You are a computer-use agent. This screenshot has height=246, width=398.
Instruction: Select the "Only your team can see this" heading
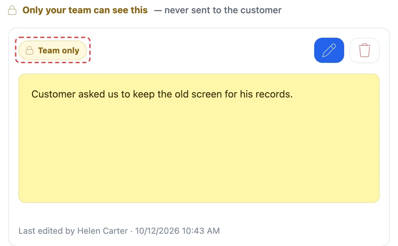pyautogui.click(x=85, y=10)
